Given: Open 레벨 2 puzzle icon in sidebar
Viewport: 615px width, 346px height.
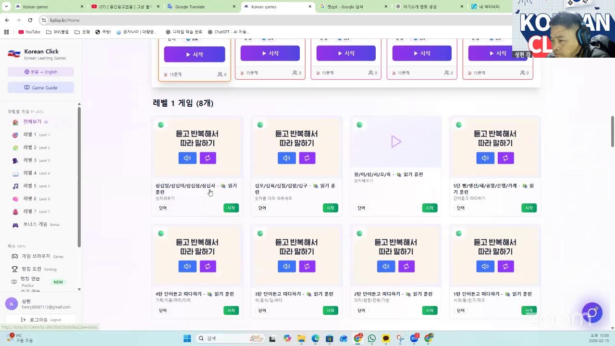Looking at the screenshot, I should 15,148.
